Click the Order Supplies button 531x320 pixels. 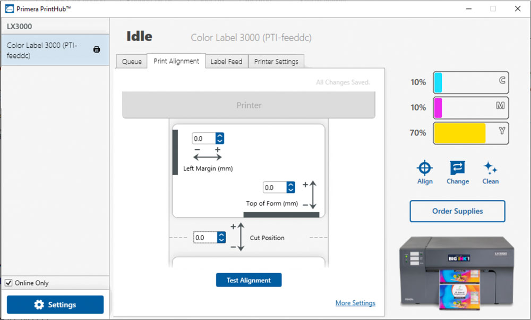click(458, 211)
